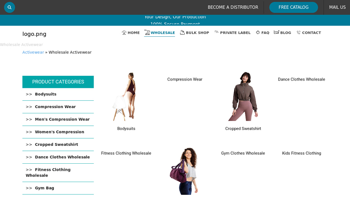Open Dance Clothes Wholesale sidebar category
The height and width of the screenshot is (197, 350).
click(x=62, y=157)
